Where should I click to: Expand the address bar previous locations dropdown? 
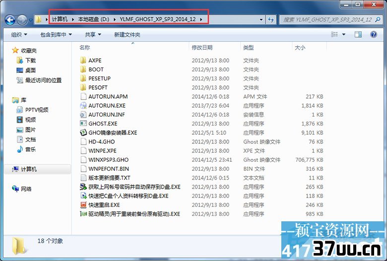pos(261,19)
